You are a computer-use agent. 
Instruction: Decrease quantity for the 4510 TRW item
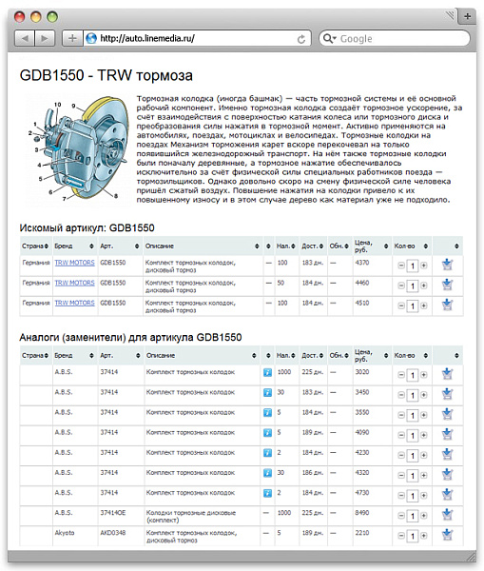pyautogui.click(x=400, y=305)
